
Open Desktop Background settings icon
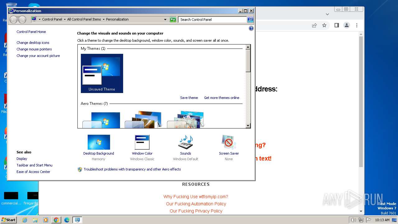point(99,142)
